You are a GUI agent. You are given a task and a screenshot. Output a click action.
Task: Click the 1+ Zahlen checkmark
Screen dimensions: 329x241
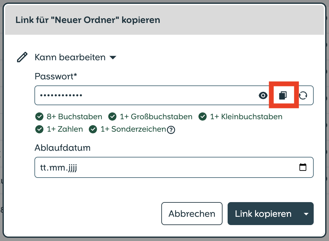pos(39,129)
